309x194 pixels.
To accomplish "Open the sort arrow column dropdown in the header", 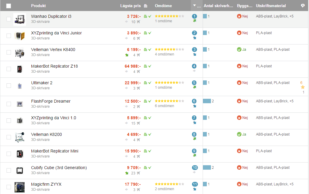I will 197,6.
